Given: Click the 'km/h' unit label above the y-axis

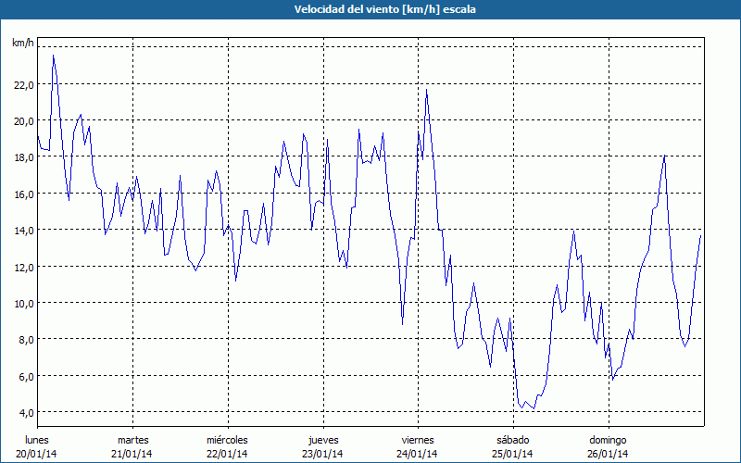Looking at the screenshot, I should 22,44.
